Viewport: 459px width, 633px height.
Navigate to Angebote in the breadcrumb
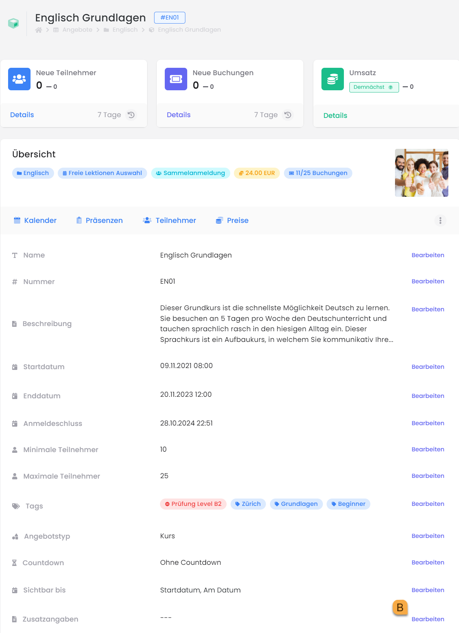point(77,30)
